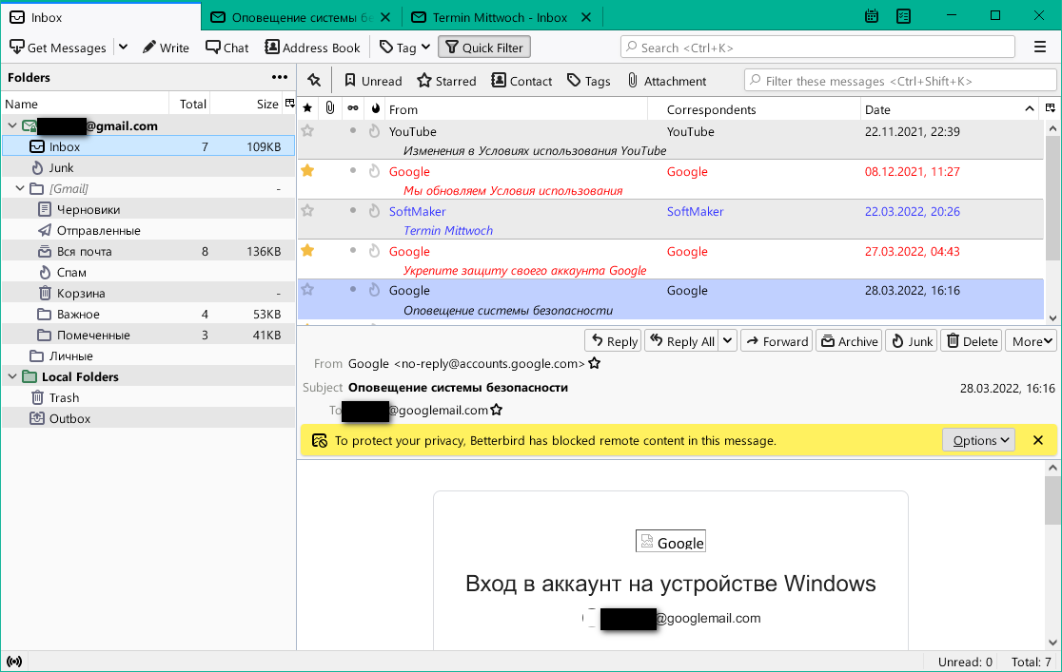The width and height of the screenshot is (1062, 672).
Task: Collapse the gmail.com account tree
Action: coord(12,125)
